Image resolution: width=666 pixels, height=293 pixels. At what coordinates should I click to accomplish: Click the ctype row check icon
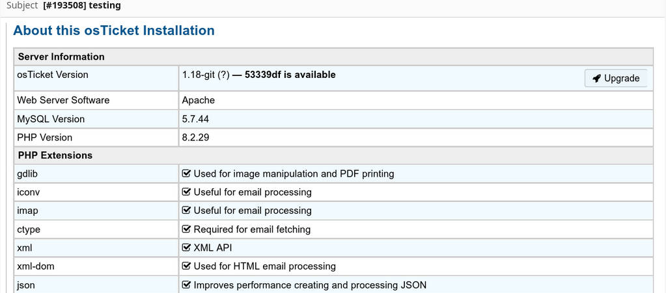(x=186, y=229)
